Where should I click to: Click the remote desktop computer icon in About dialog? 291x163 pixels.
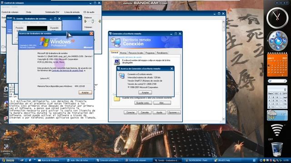[122, 76]
